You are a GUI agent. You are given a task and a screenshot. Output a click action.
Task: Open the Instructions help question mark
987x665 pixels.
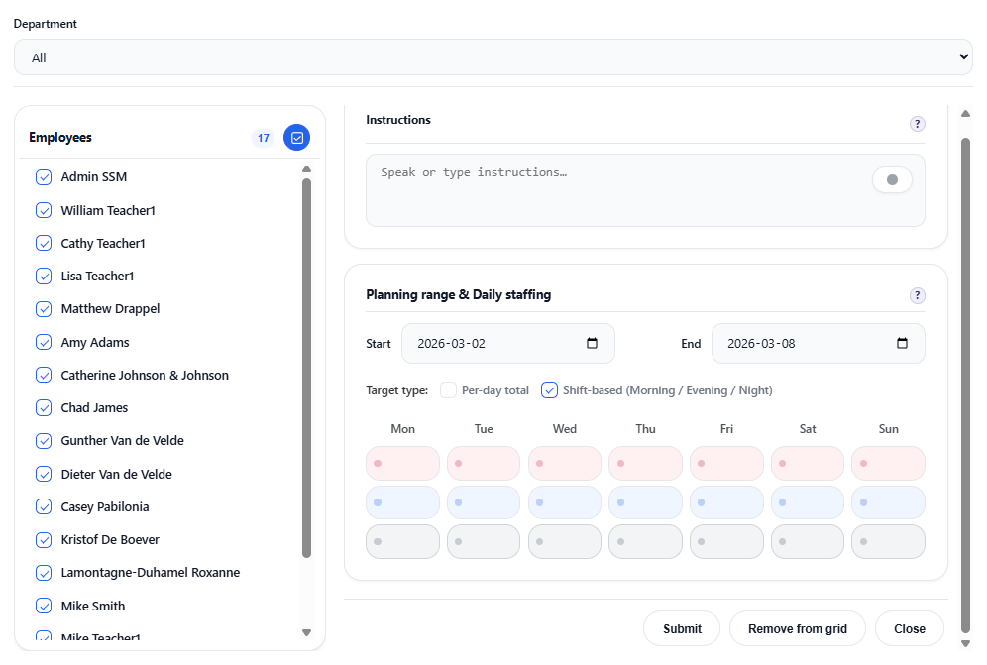917,123
